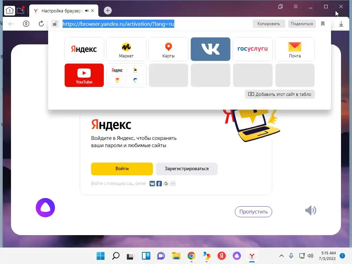
Task: Open Widgets from the taskbar
Action: coord(146,256)
